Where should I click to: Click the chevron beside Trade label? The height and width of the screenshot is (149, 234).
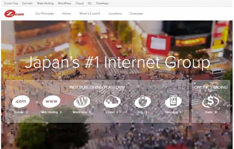(x=215, y=112)
